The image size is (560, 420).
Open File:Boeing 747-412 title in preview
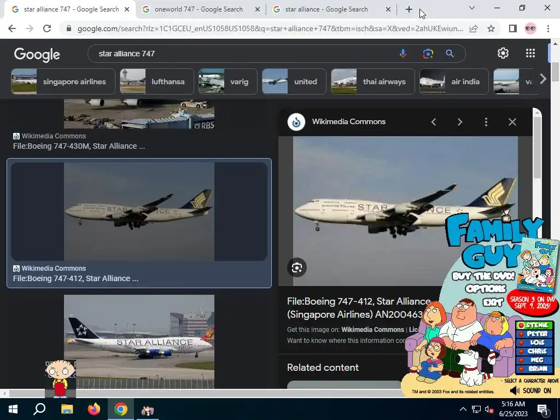click(359, 308)
